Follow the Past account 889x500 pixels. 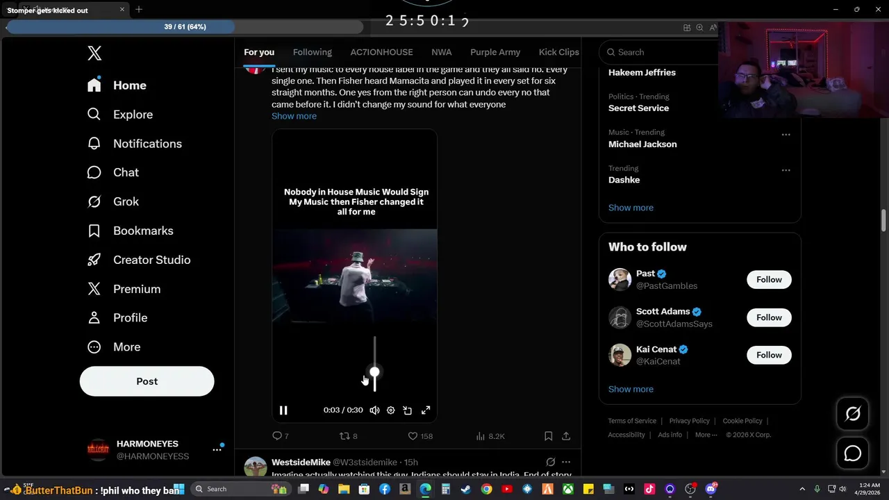click(769, 279)
